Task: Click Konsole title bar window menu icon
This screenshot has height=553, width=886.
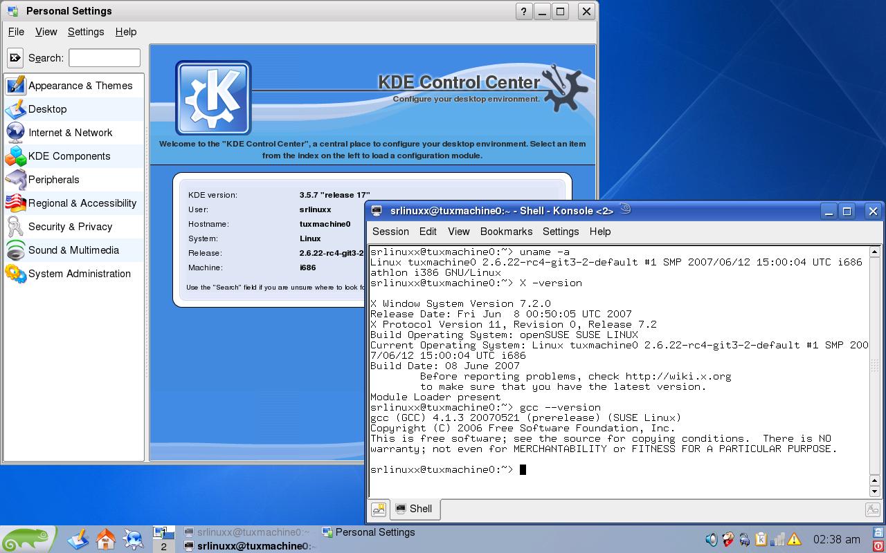Action: tap(377, 211)
